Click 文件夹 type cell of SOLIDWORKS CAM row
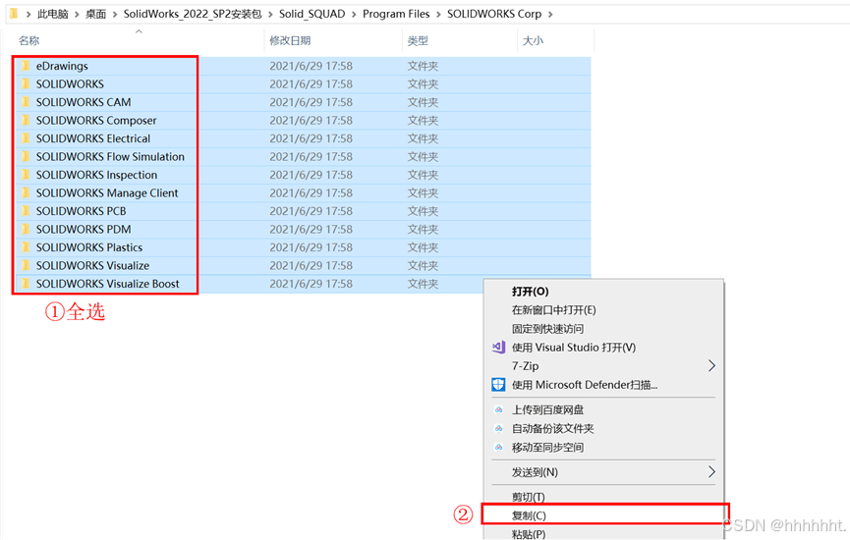 click(x=423, y=102)
